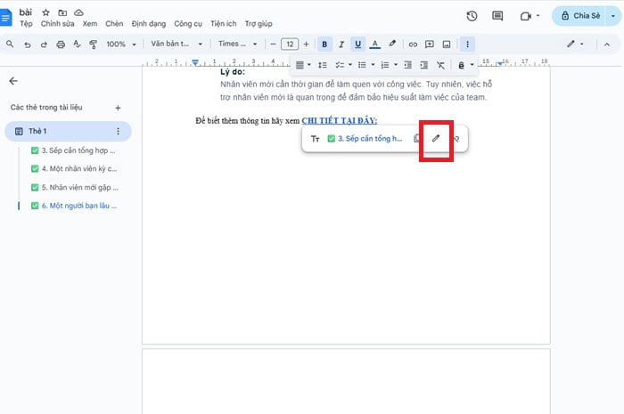
Task: Open the comments panel icon
Action: pyautogui.click(x=497, y=16)
